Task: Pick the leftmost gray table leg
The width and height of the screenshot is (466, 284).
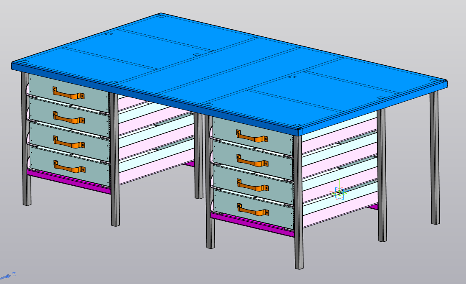Action: coord(26,139)
